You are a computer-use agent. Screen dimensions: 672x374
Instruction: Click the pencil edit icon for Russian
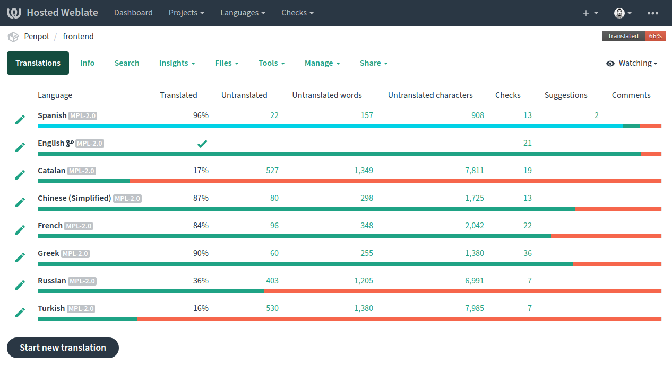click(20, 285)
